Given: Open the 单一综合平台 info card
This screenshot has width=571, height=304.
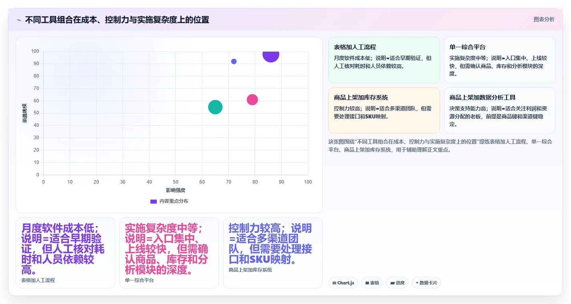Looking at the screenshot, I should 499,60.
